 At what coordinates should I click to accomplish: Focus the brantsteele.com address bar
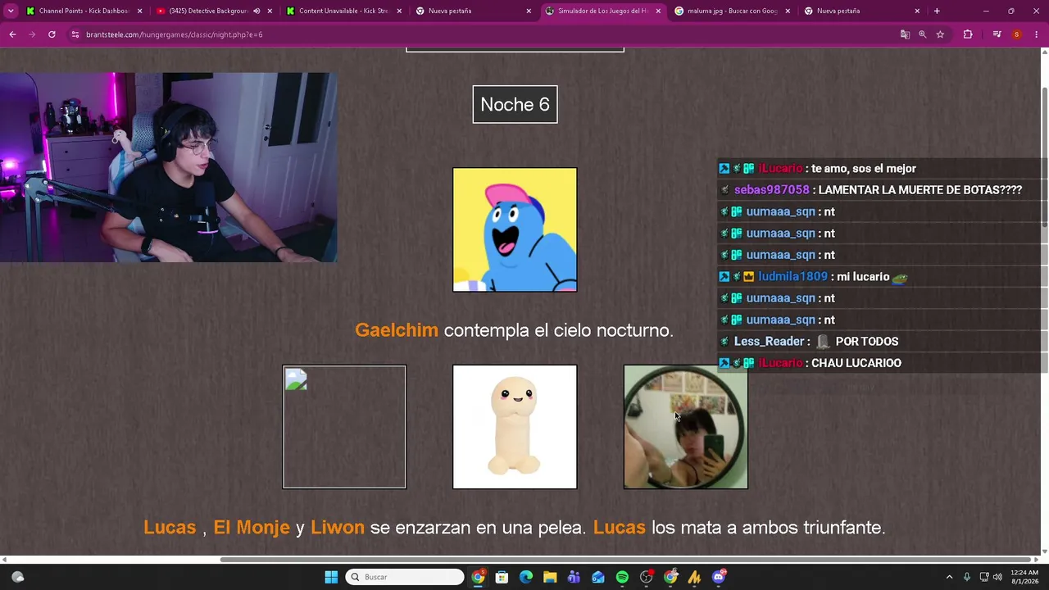coord(484,34)
